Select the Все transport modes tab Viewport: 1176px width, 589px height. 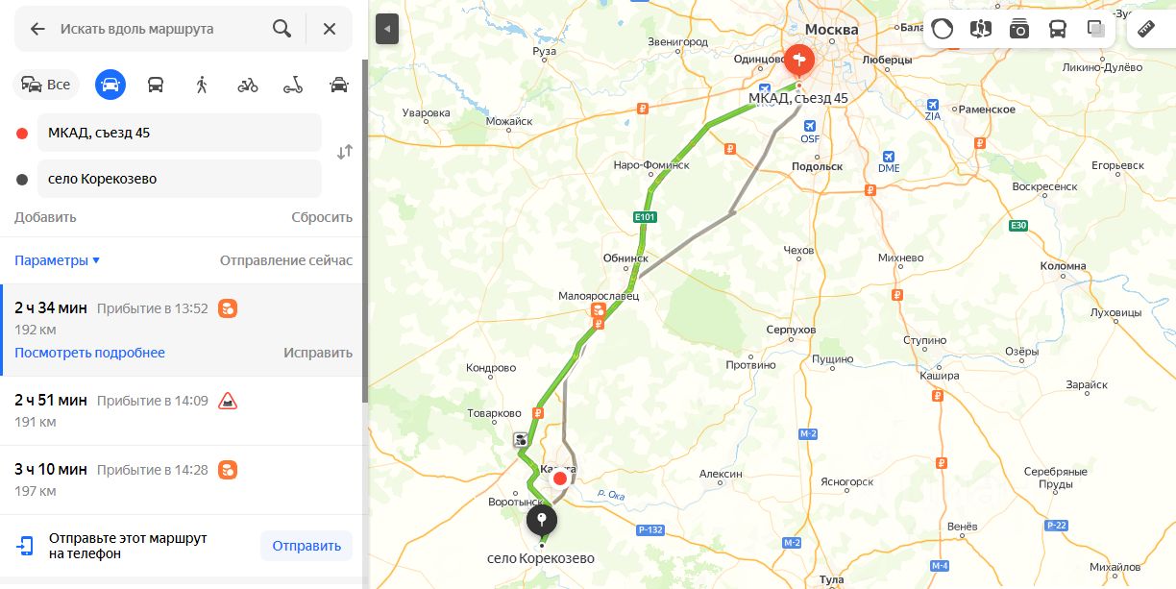[46, 85]
